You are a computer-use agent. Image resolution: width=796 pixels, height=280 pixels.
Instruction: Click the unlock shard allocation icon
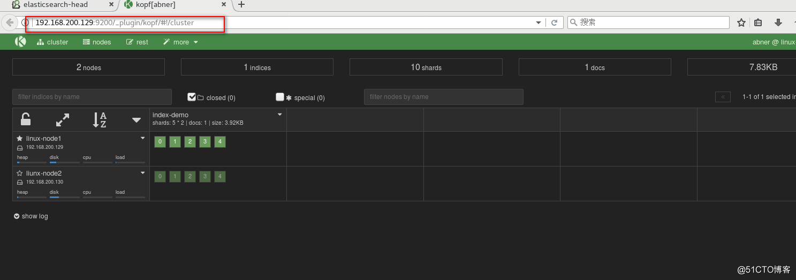click(25, 119)
